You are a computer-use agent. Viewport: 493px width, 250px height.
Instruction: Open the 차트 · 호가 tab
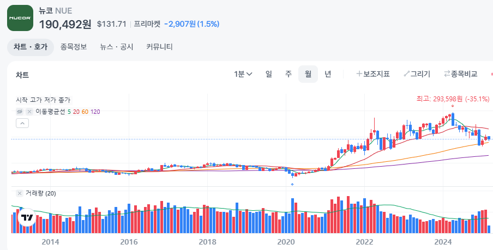coord(31,47)
